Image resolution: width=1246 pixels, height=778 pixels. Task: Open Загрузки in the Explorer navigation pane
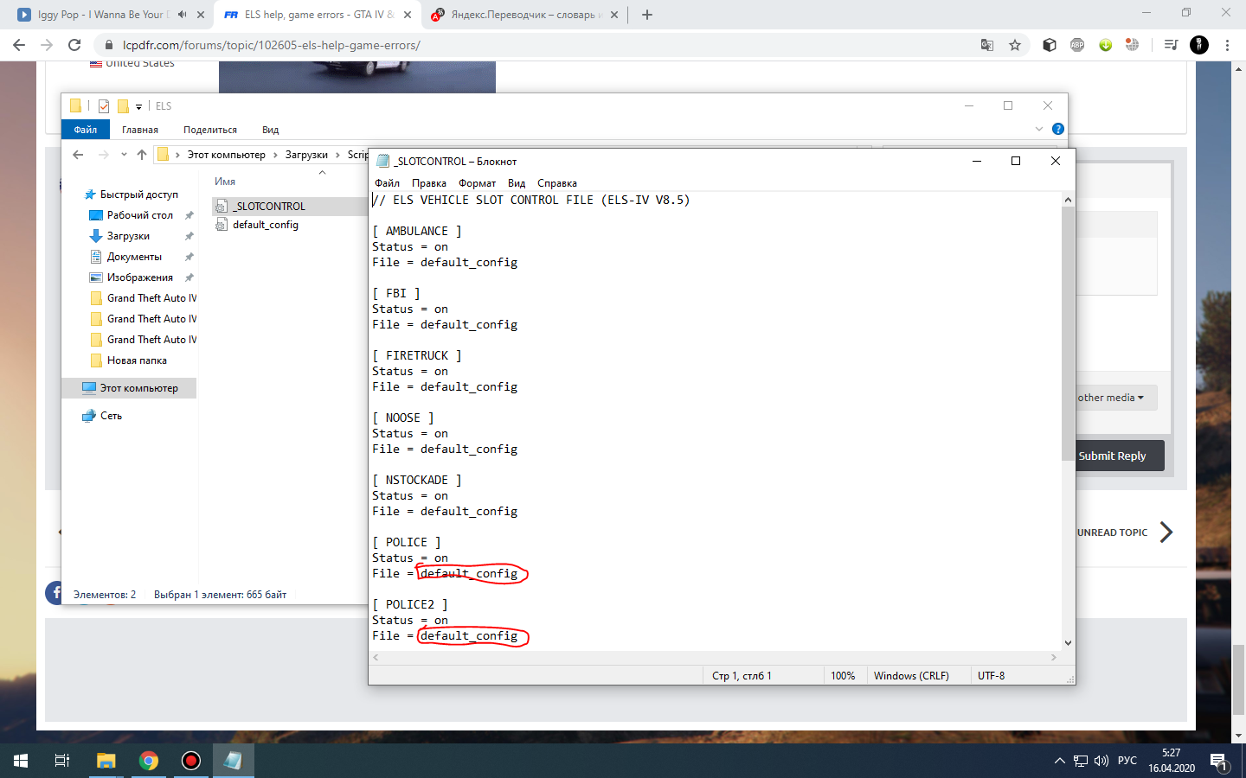(x=128, y=236)
